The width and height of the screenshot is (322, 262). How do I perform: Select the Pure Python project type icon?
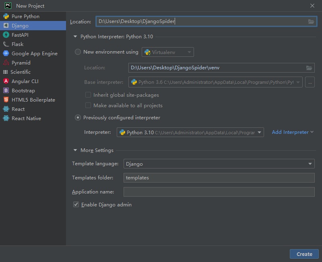point(6,17)
